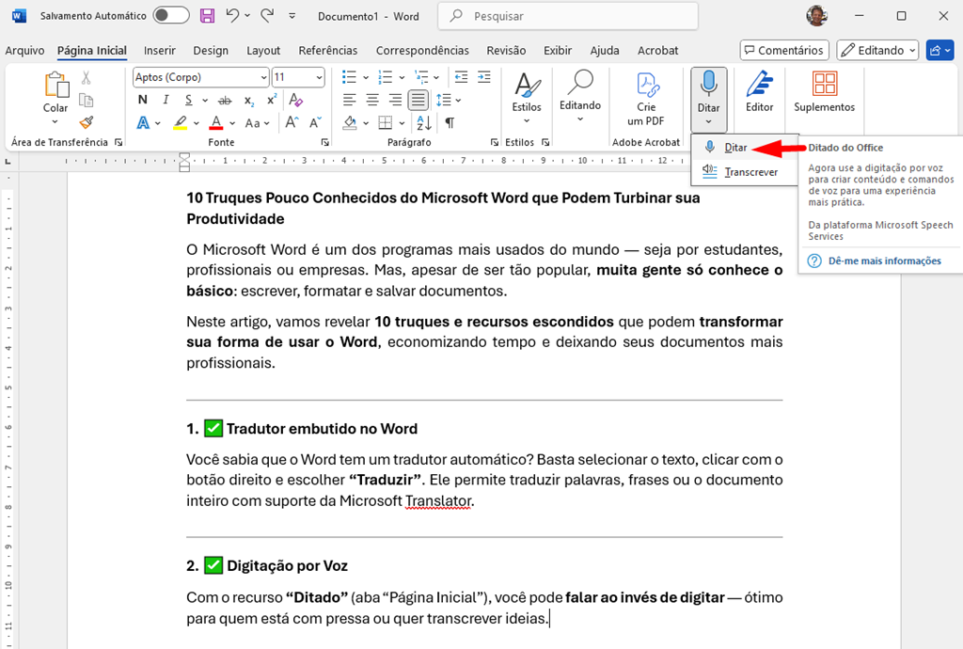Open the Arquivo tab
This screenshot has width=963, height=649.
[24, 51]
